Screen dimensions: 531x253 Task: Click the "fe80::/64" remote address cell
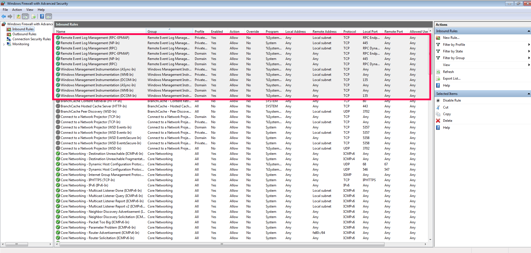pyautogui.click(x=319, y=233)
